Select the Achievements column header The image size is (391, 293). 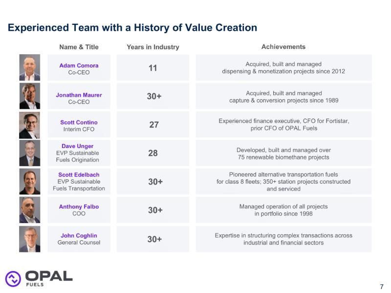pyautogui.click(x=283, y=47)
